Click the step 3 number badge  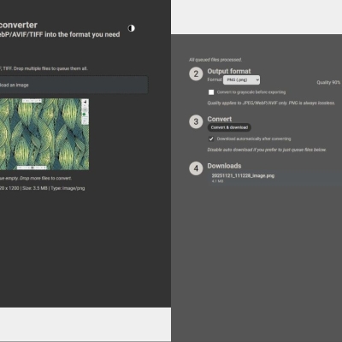(196, 121)
